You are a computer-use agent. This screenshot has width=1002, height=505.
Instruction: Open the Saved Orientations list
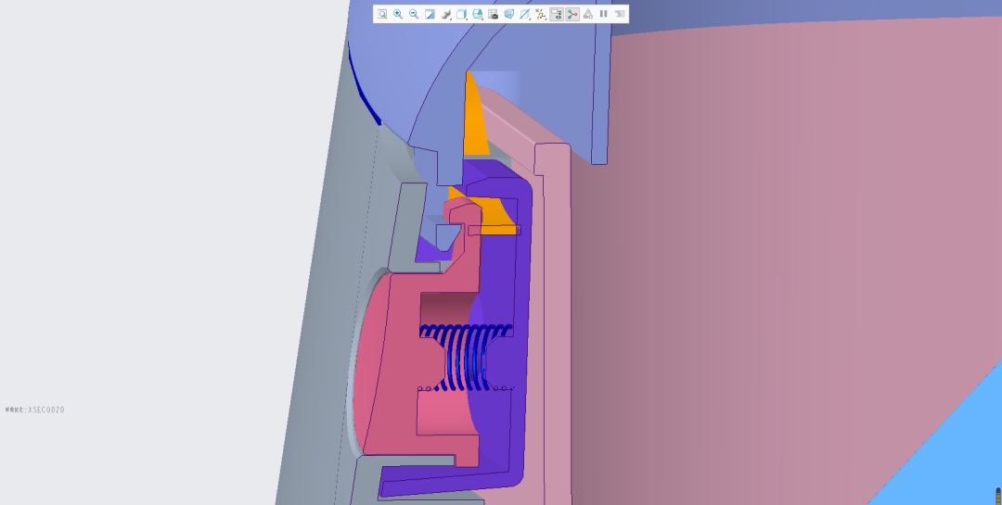point(478,14)
